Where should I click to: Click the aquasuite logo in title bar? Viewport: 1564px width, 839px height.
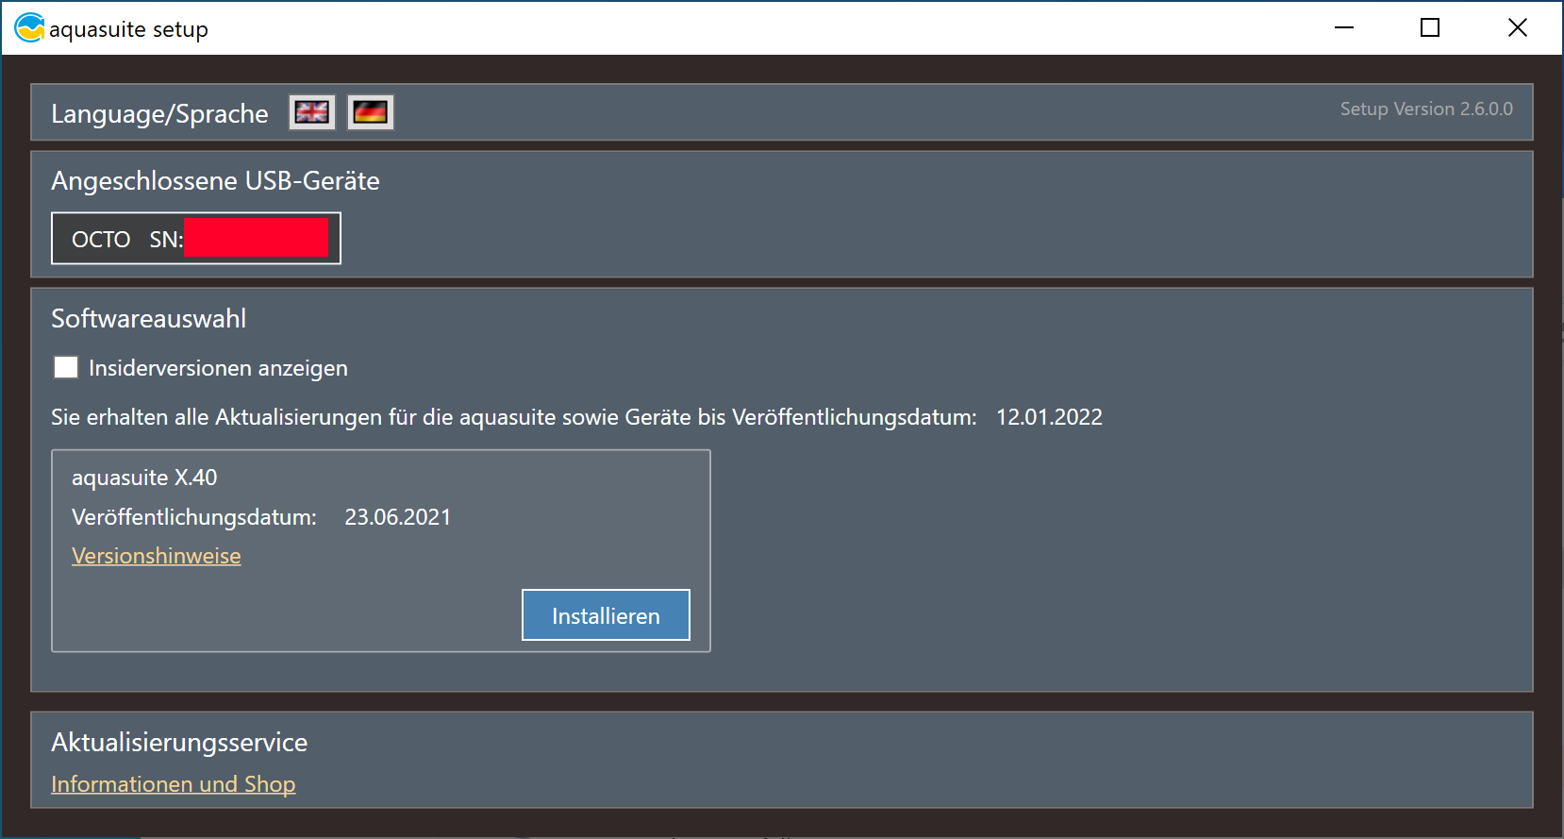[x=29, y=28]
